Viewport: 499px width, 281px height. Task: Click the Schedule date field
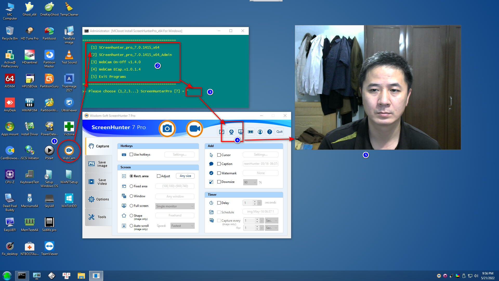pos(260,212)
